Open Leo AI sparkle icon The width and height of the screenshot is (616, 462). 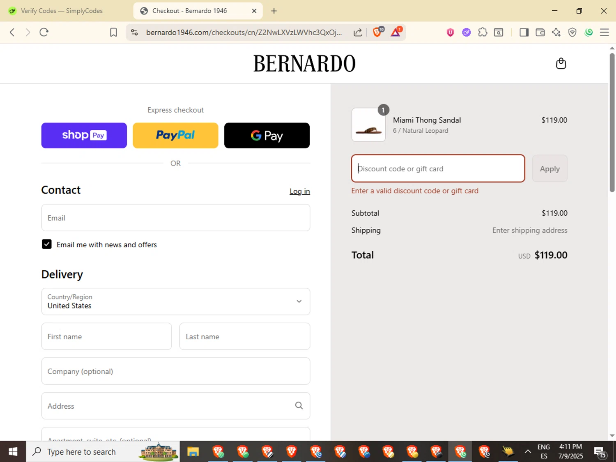[556, 32]
